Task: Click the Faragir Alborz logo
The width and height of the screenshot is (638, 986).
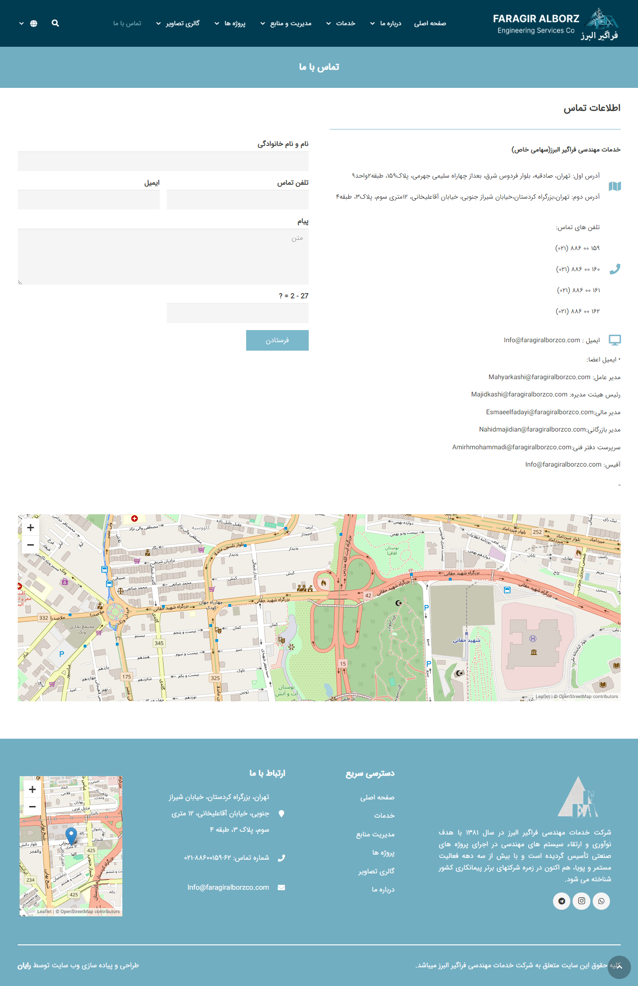Action: click(x=556, y=24)
